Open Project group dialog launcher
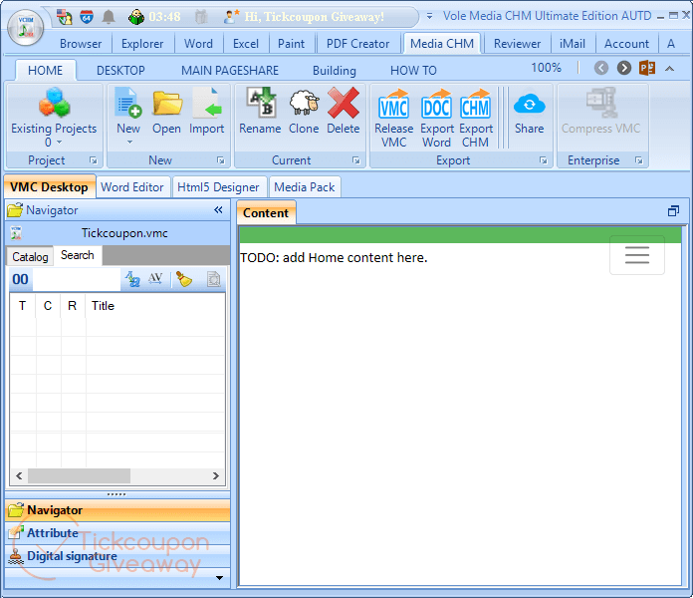Image resolution: width=693 pixels, height=598 pixels. click(94, 160)
